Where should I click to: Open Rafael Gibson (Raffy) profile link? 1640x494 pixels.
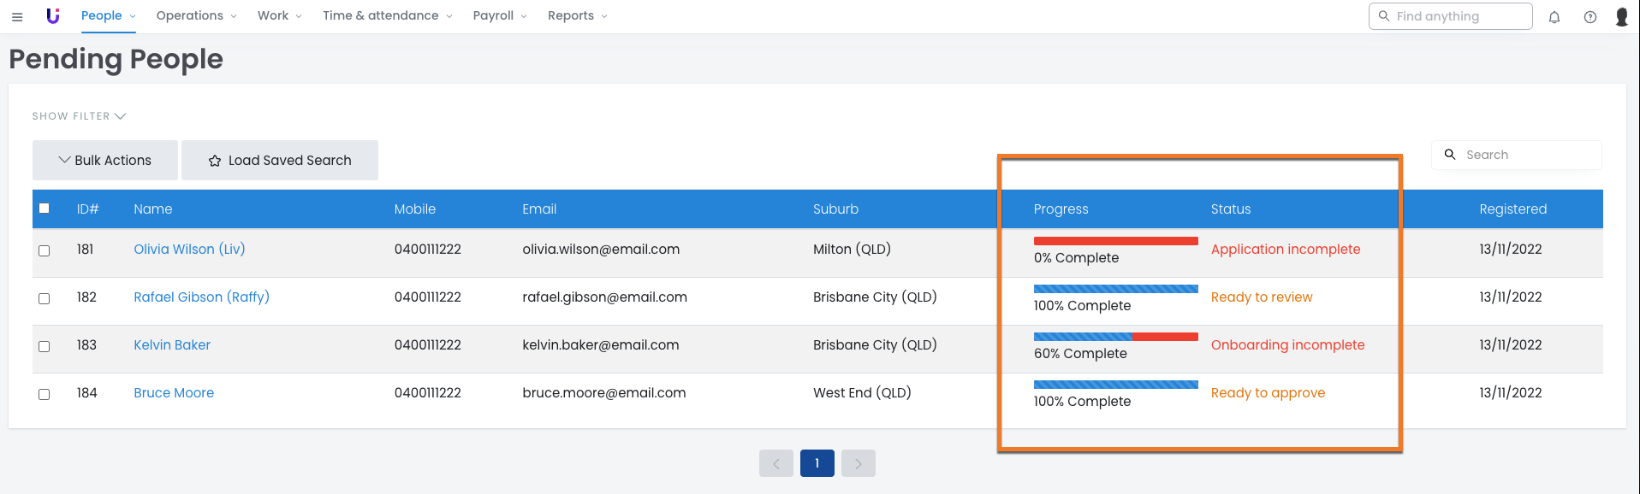tap(201, 297)
